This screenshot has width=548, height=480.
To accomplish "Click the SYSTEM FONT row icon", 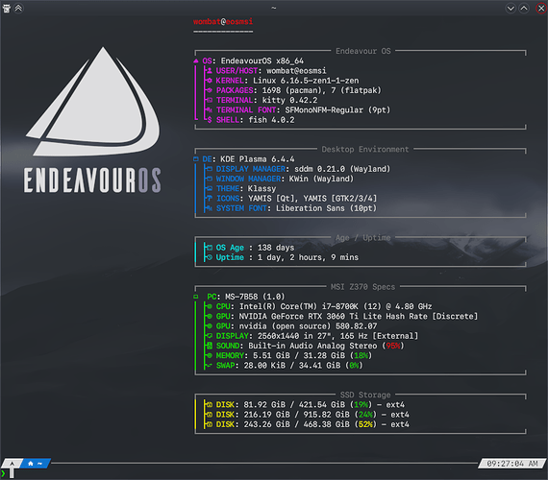I will 210,208.
